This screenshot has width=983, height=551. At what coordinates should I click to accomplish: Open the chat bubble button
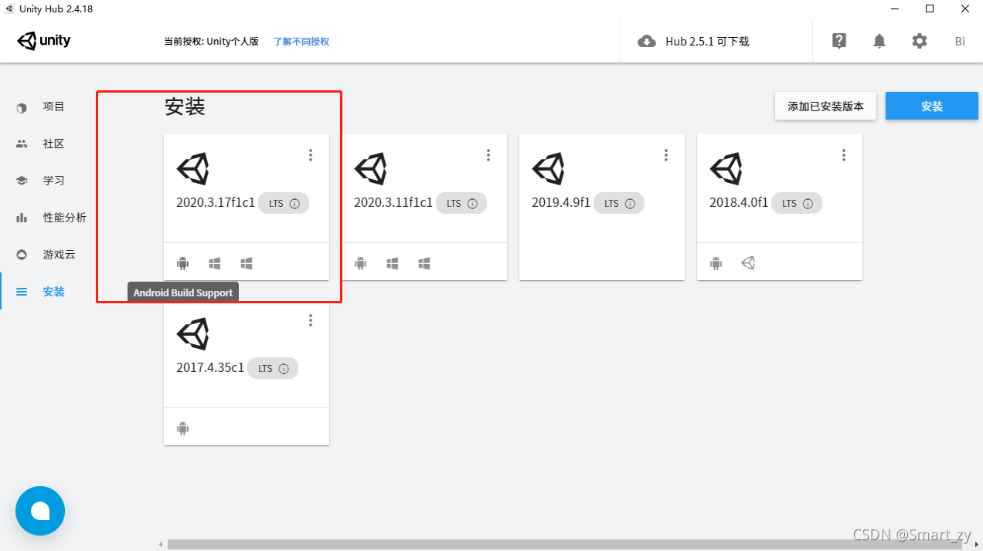click(40, 511)
